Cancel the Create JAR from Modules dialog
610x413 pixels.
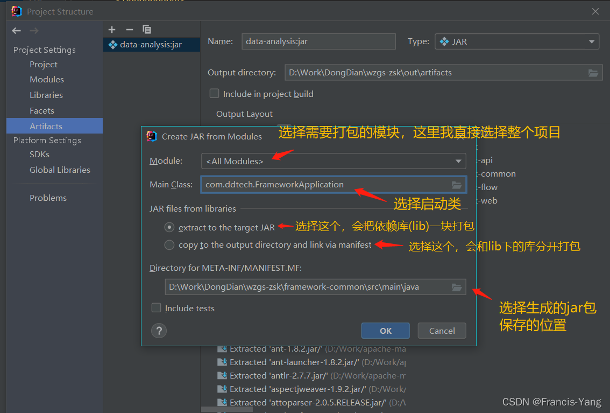442,331
